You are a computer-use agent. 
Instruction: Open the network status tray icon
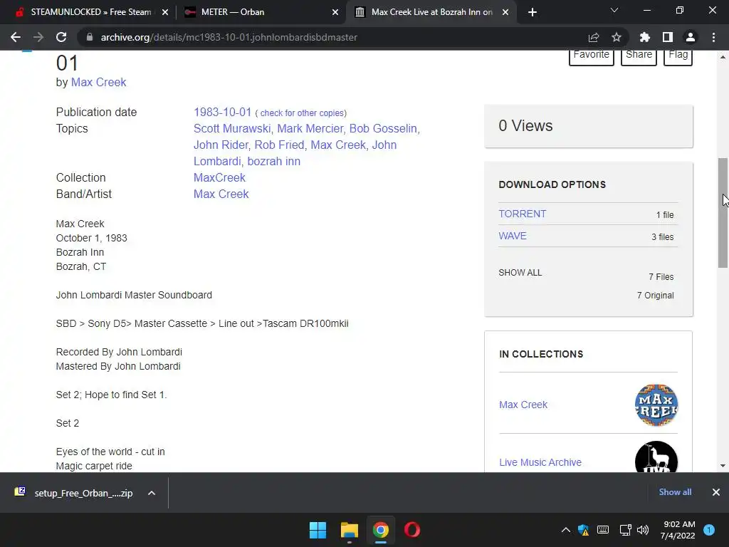(x=625, y=530)
